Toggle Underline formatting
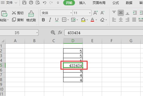 click(x=57, y=20)
